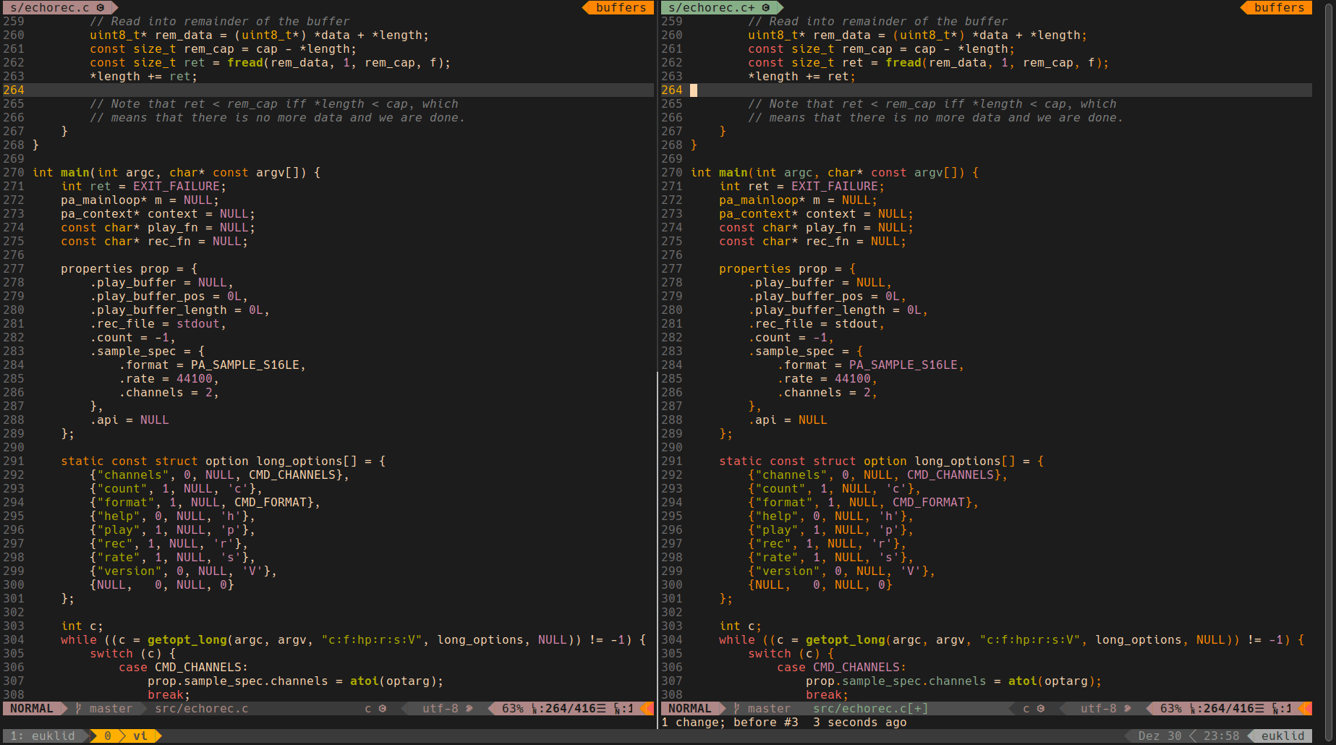Click 'PA_SAMPLE_S16LE' in the left pane
Image resolution: width=1336 pixels, height=745 pixels.
245,365
